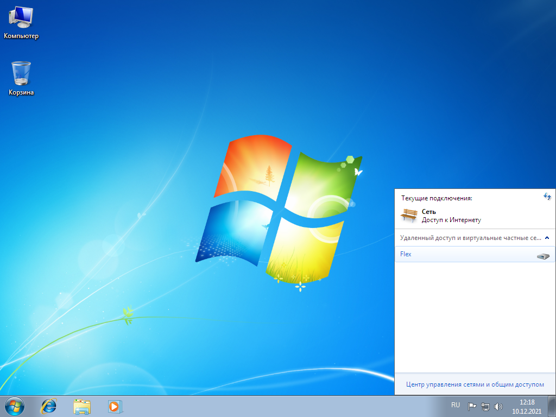Open the Компьютер desktop icon
This screenshot has width=556, height=417.
point(21,23)
